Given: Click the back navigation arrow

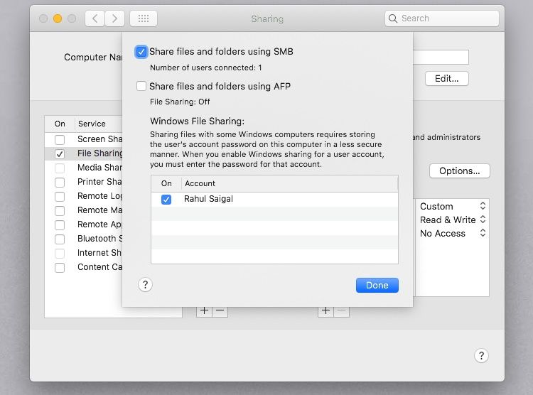Looking at the screenshot, I should pos(95,18).
